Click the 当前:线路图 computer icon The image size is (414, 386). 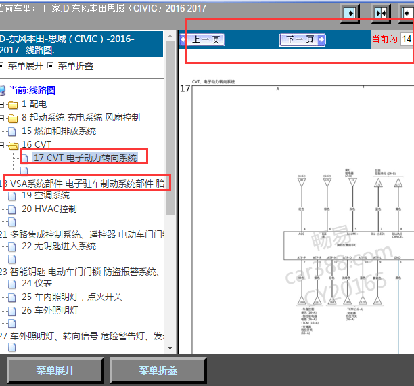point(3,91)
